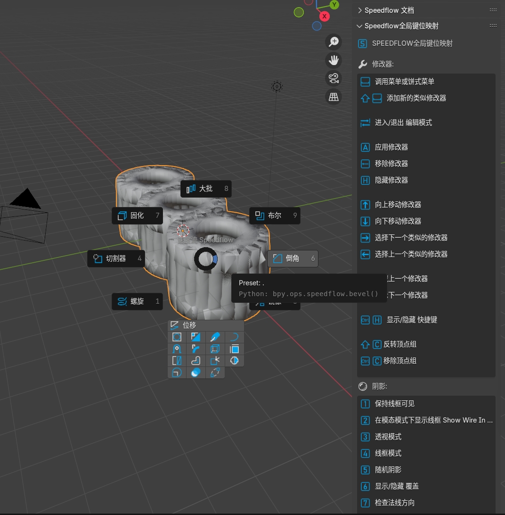Viewport: 505px width, 515px height.
Task: Choose 倒角 (Bevel) in the pie menu
Action: (293, 258)
